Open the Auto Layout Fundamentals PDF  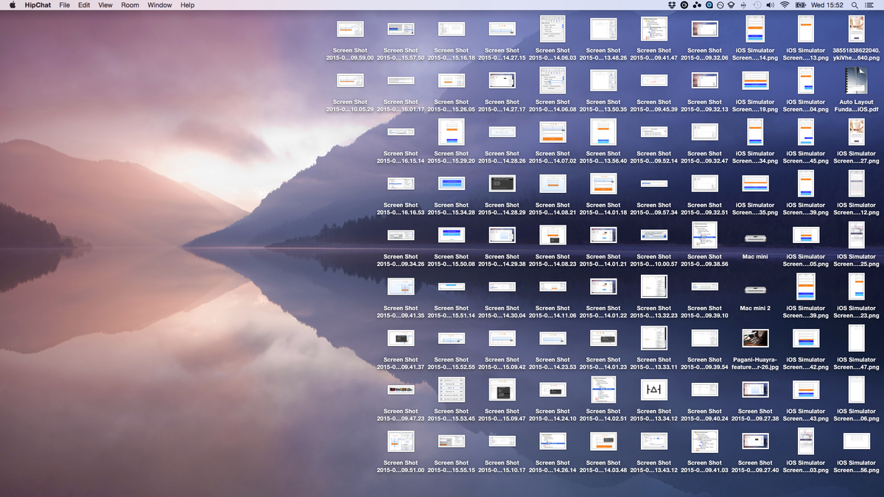click(x=856, y=81)
